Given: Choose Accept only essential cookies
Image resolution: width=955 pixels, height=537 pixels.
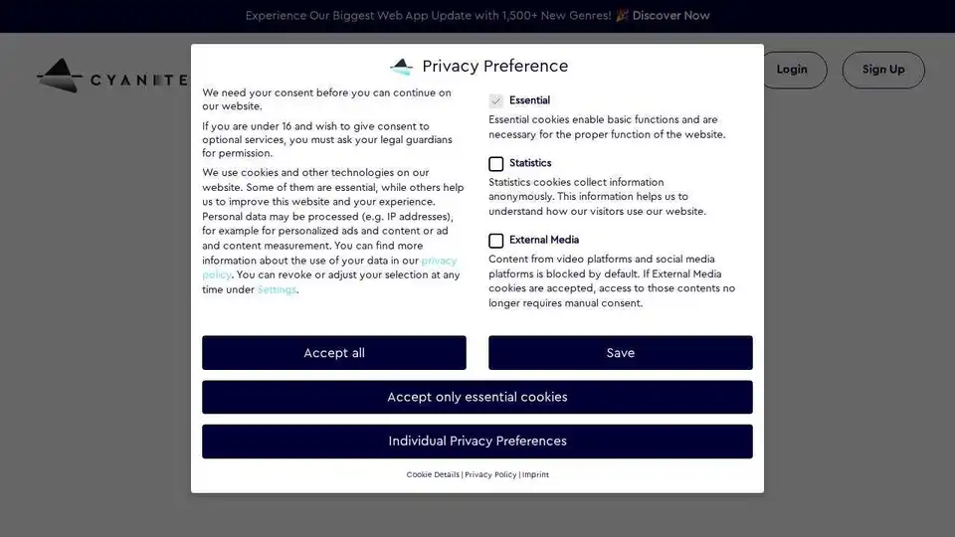Looking at the screenshot, I should pyautogui.click(x=477, y=397).
